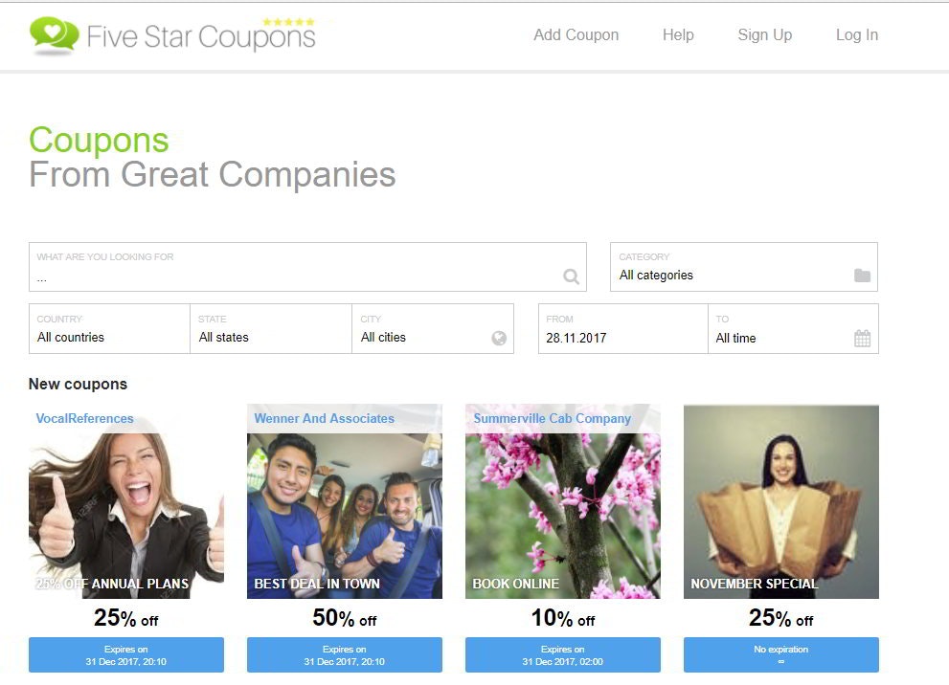Go to the Sign Up page
Screen dimensions: 949x685
pos(764,35)
